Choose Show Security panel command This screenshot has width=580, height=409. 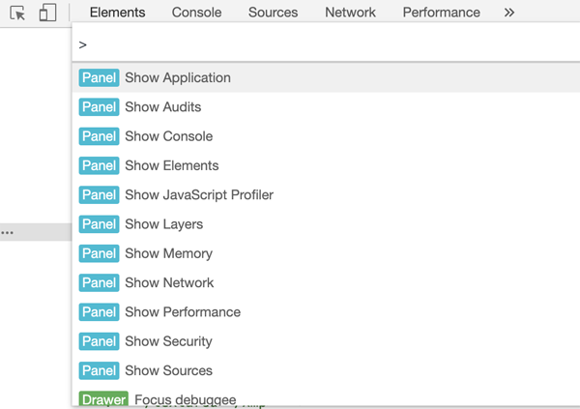pos(168,341)
